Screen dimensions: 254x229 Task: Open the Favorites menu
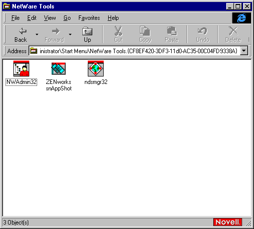tap(89, 18)
